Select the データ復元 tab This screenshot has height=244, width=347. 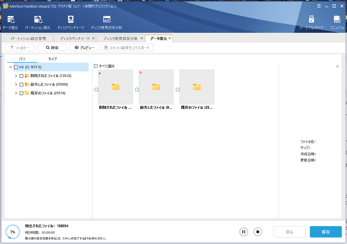(x=158, y=38)
